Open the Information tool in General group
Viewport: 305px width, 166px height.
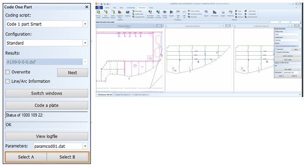click(x=215, y=13)
